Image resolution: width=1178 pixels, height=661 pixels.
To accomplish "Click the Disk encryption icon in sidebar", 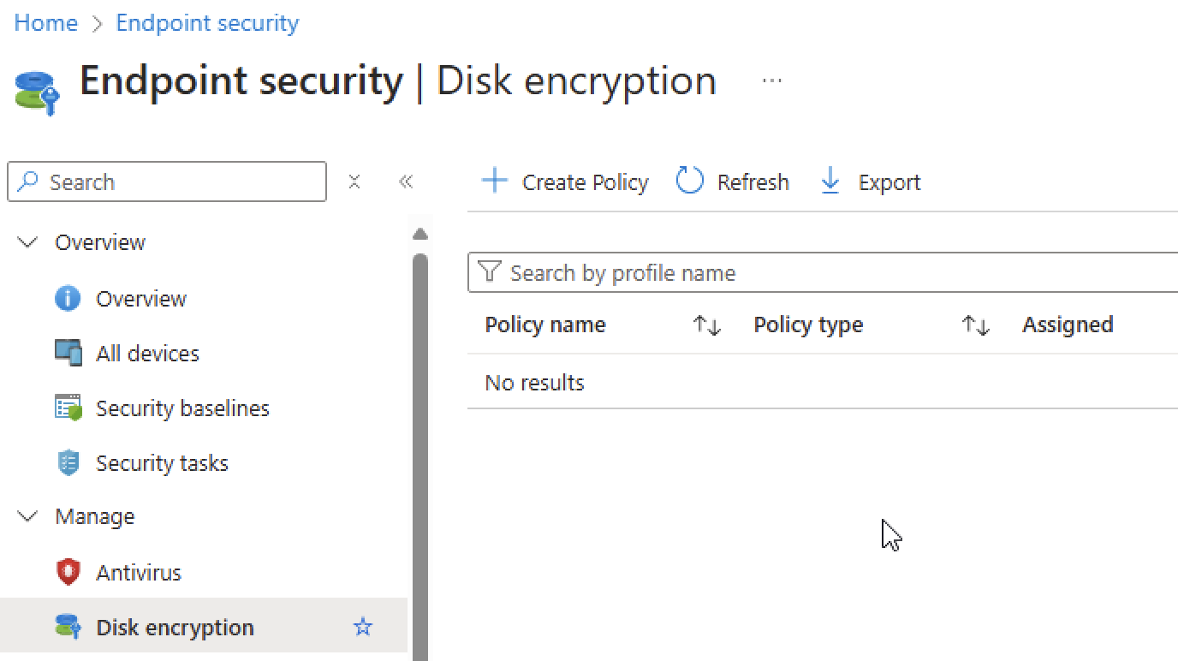I will tap(68, 627).
